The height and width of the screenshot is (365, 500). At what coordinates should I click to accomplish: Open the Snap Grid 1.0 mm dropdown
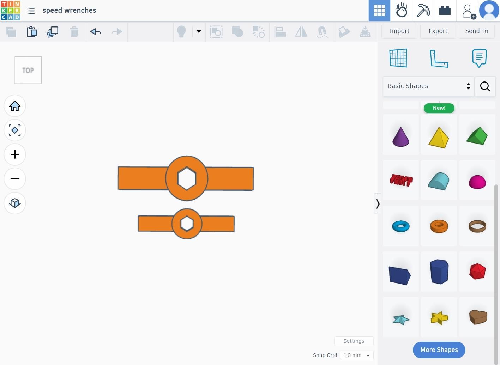click(356, 355)
